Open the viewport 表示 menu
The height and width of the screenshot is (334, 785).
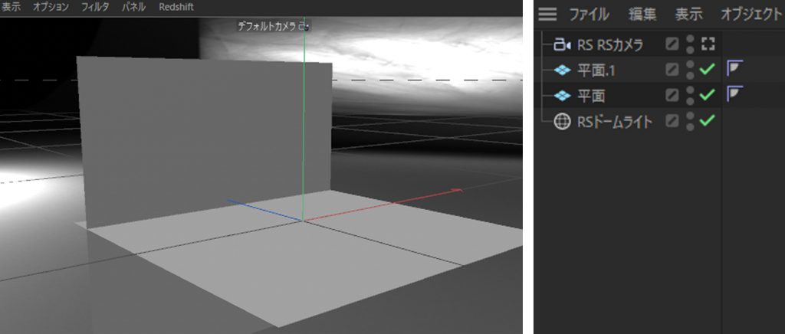pyautogui.click(x=11, y=7)
